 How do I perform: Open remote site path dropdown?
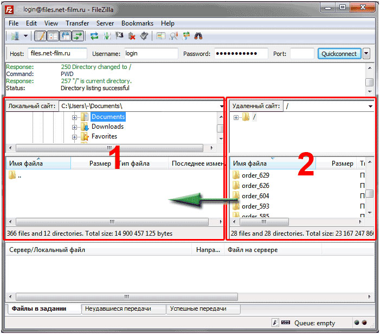point(370,106)
